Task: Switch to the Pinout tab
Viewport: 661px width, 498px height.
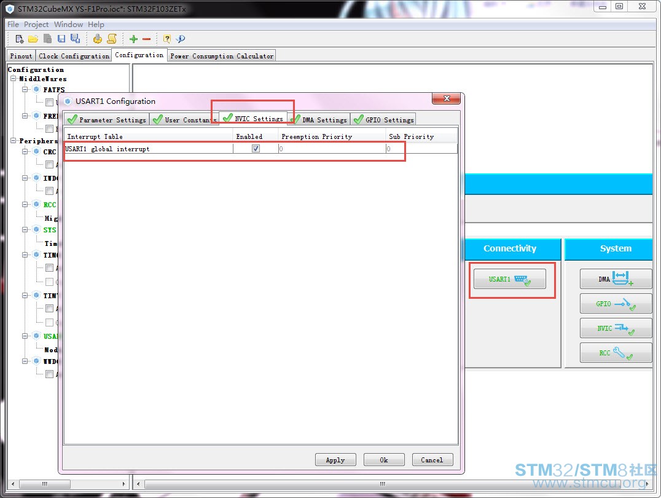Action: point(21,56)
